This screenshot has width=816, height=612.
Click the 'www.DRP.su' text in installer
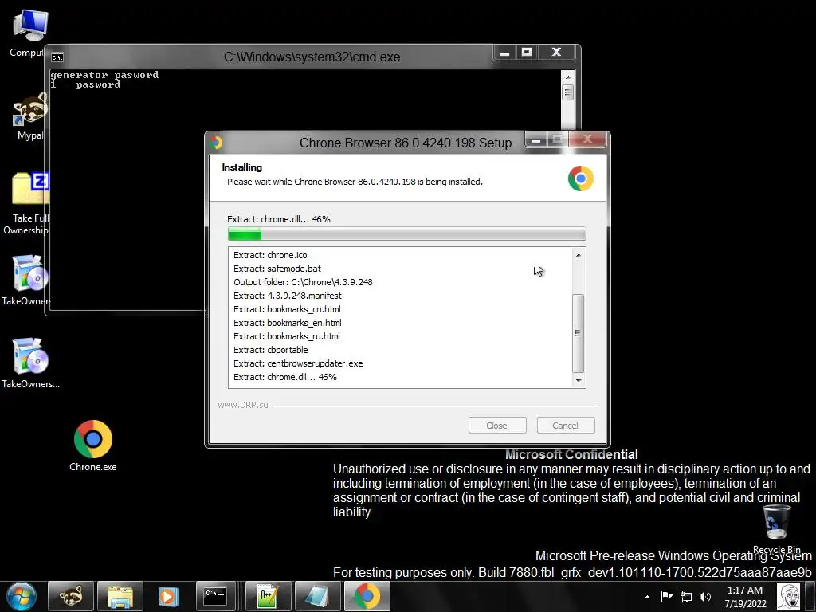coord(243,405)
